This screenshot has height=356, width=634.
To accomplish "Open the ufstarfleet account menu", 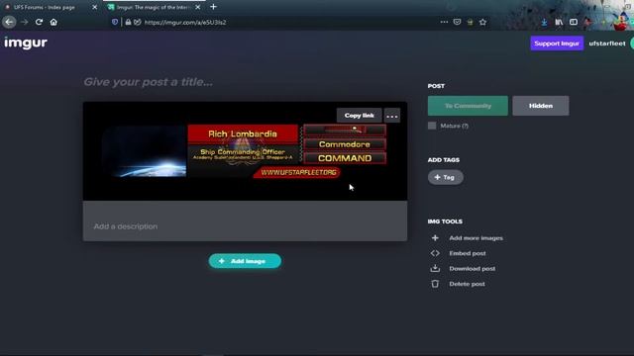I will (x=607, y=44).
